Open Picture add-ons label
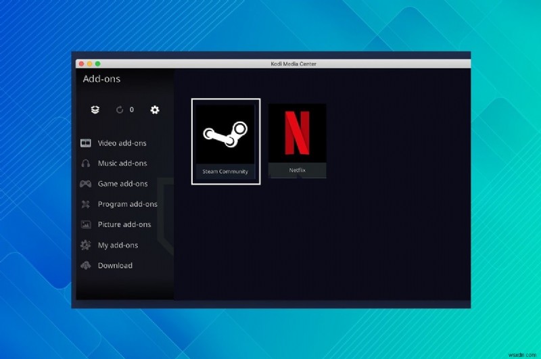This screenshot has width=541, height=359. click(x=124, y=224)
